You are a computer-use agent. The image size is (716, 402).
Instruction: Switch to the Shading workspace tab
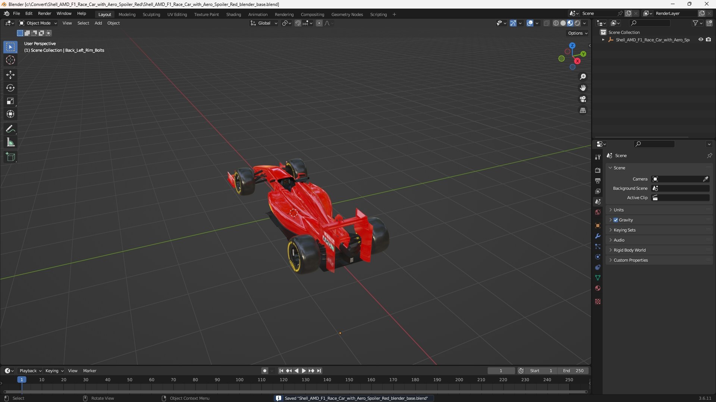point(233,15)
